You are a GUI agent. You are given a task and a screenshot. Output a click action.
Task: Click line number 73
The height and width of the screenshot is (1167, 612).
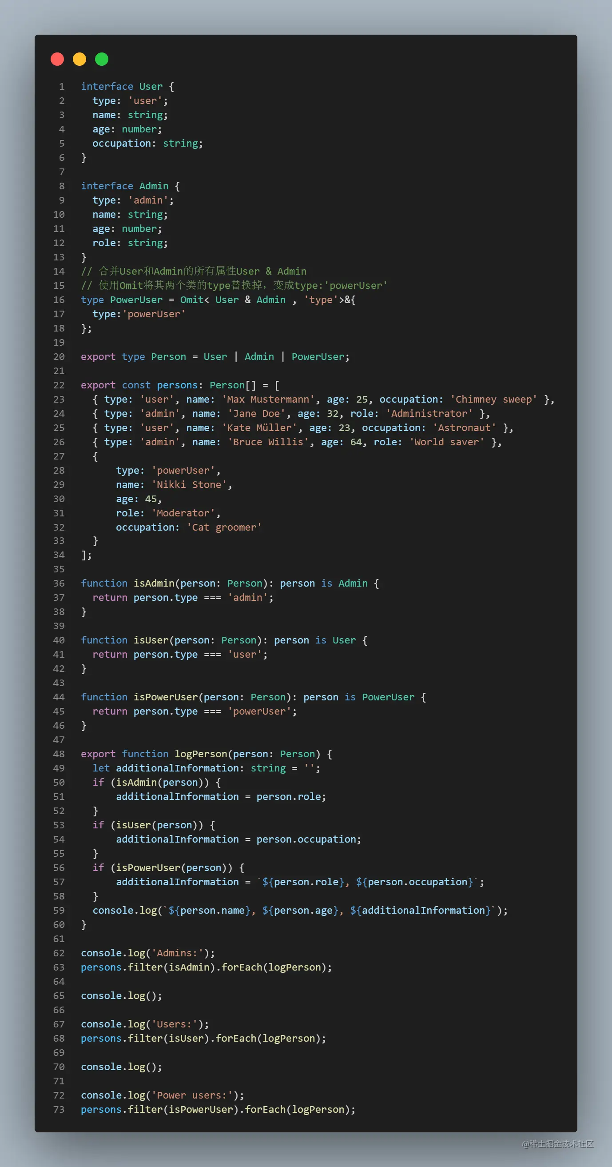(x=59, y=1110)
